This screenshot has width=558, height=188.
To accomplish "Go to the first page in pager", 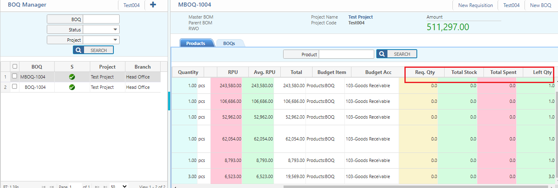I will (44, 187).
